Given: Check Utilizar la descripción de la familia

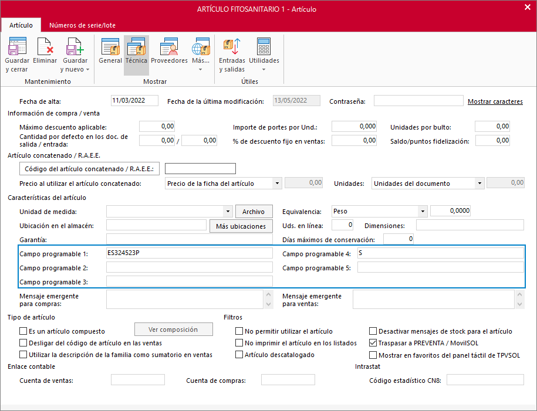Looking at the screenshot, I should pyautogui.click(x=23, y=355).
